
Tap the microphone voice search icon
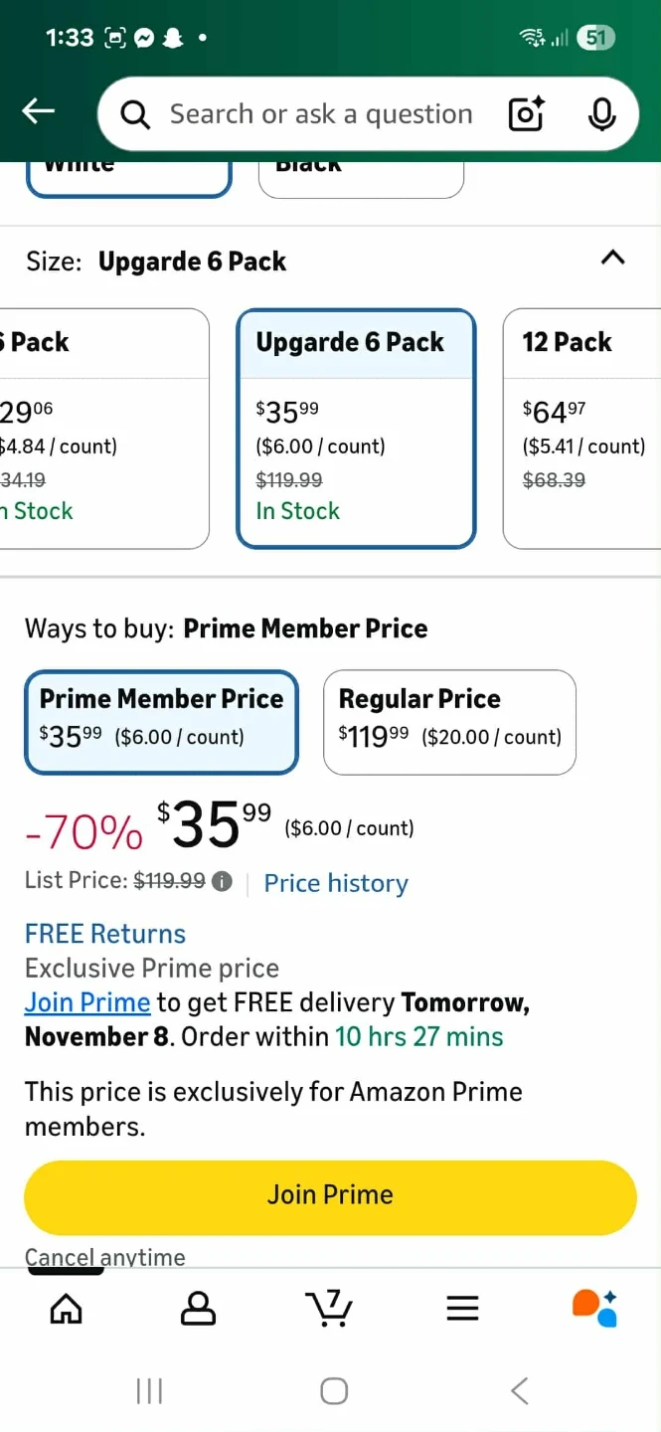[x=600, y=114]
